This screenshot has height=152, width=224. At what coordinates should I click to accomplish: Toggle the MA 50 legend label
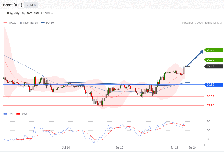coord(50,23)
